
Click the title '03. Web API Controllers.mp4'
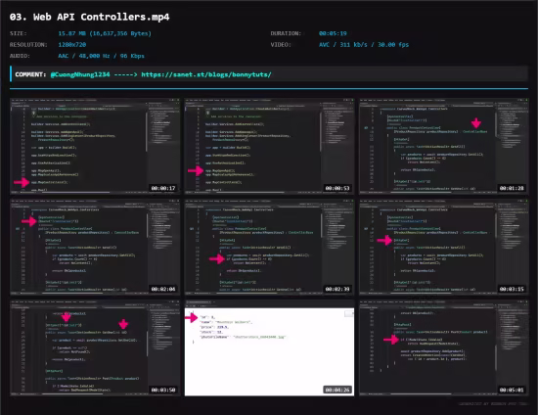[x=90, y=18]
